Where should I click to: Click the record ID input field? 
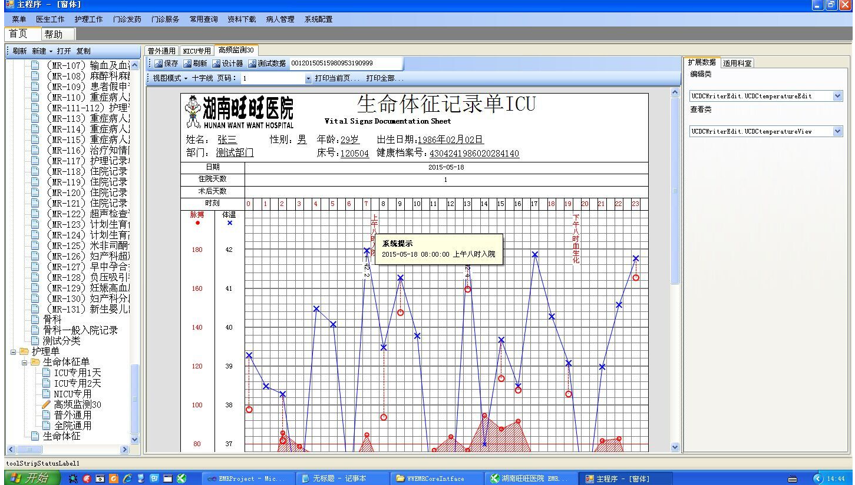coord(345,64)
